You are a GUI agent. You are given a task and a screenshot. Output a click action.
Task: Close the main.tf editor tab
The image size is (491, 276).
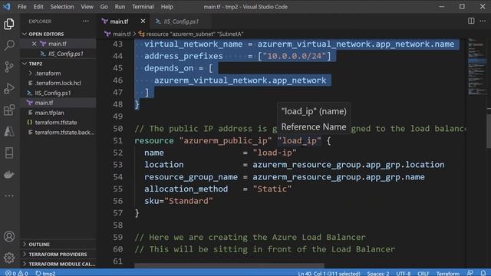tap(143, 21)
